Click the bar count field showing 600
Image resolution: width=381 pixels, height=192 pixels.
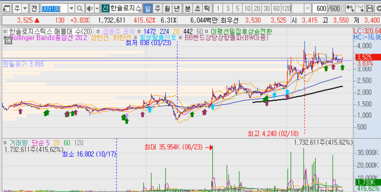click(320, 9)
